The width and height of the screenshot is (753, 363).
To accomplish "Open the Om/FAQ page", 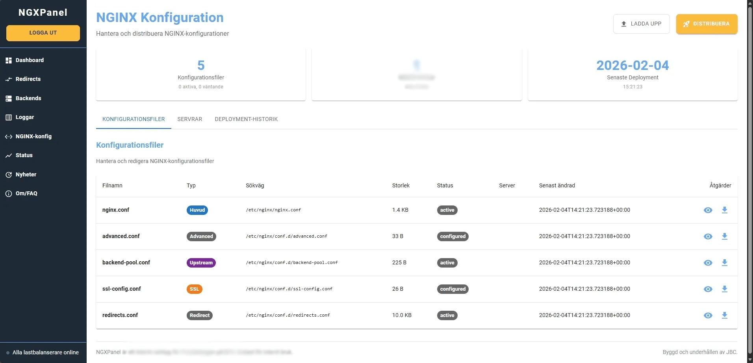I will click(x=43, y=193).
